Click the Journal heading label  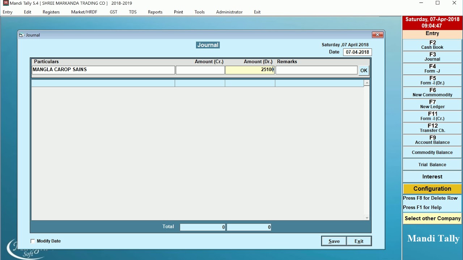208,45
